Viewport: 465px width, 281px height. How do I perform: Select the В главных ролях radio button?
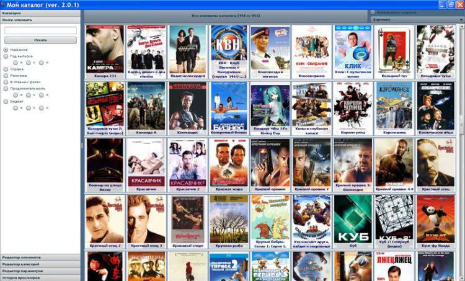click(6, 82)
